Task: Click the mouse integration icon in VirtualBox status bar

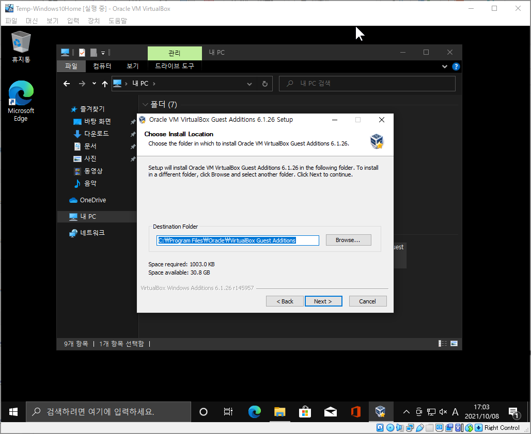Action: pyautogui.click(x=469, y=428)
